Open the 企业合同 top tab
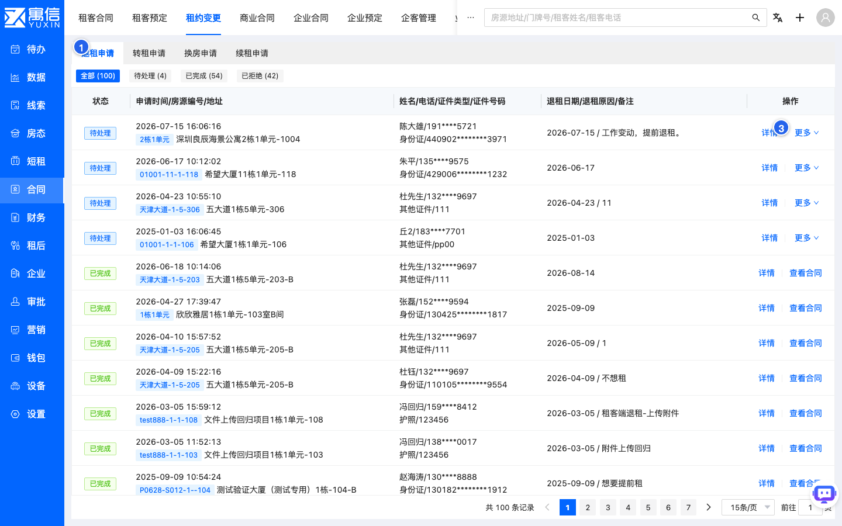Viewport: 842px width, 526px height. pos(311,18)
